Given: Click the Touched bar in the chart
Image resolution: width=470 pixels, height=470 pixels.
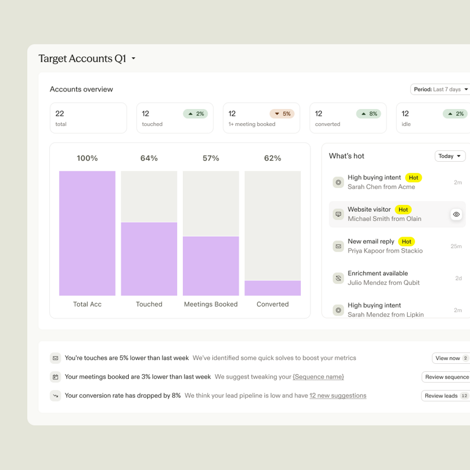Looking at the screenshot, I should coord(149,259).
